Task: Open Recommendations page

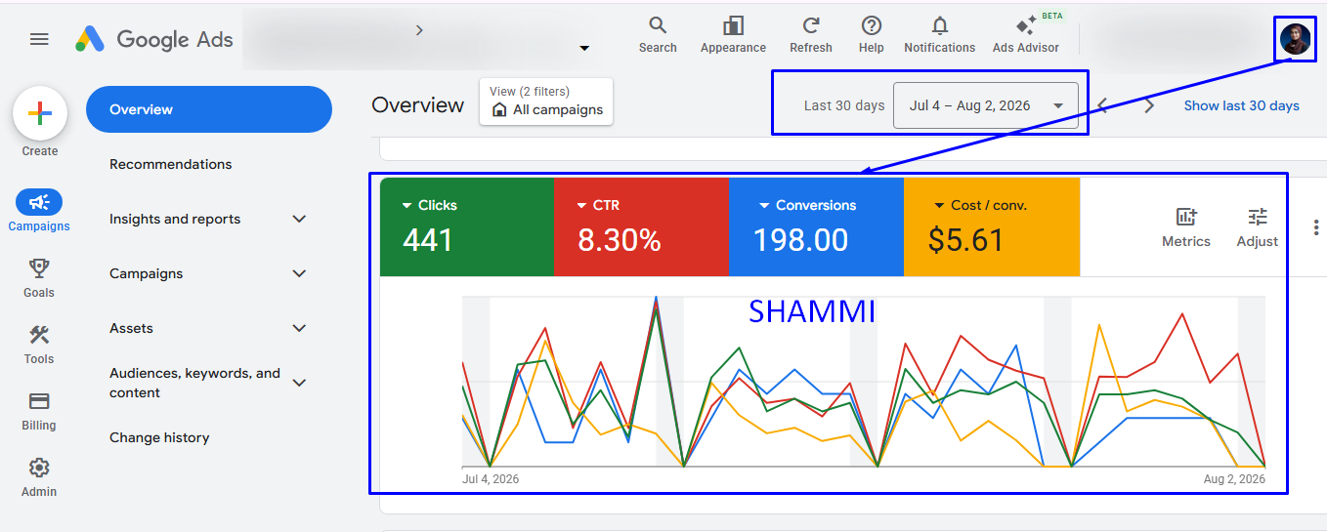Action: pos(171,164)
